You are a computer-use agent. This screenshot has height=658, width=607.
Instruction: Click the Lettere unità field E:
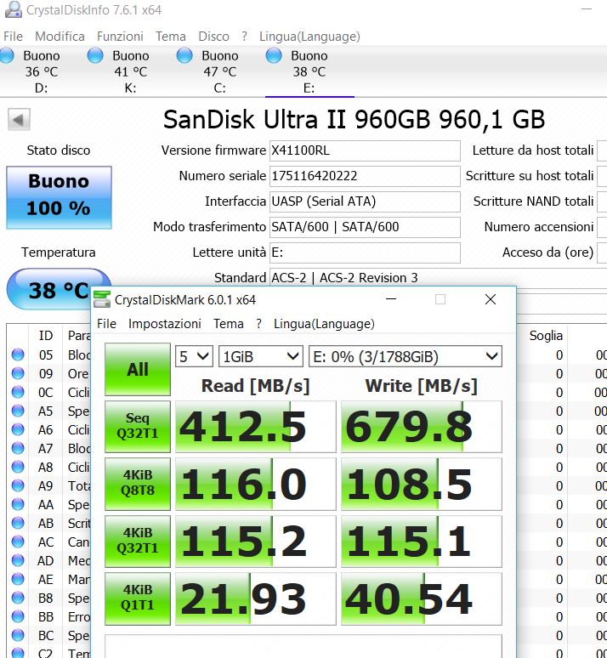click(x=365, y=252)
